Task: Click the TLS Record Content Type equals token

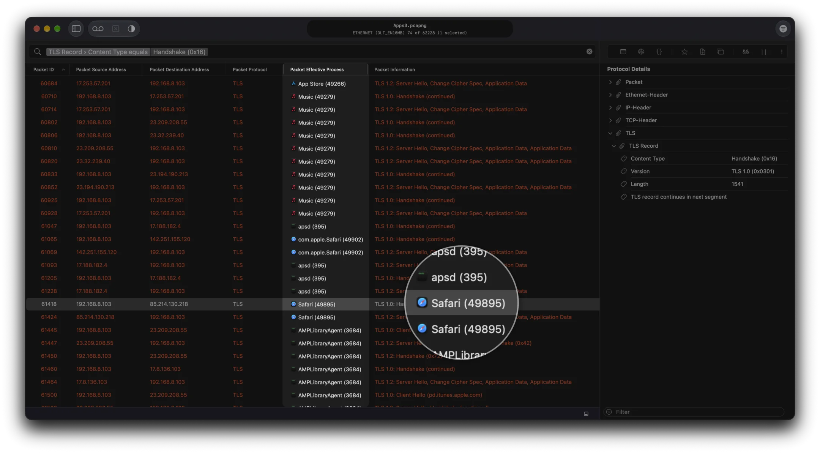Action: [x=98, y=52]
